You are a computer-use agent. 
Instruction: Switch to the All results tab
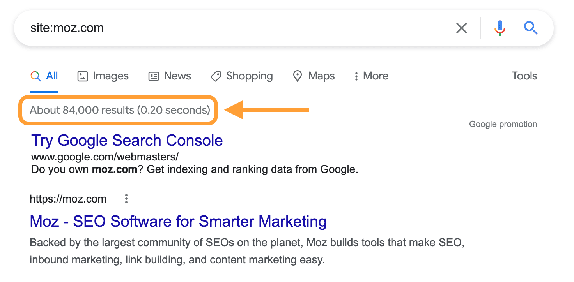click(44, 76)
